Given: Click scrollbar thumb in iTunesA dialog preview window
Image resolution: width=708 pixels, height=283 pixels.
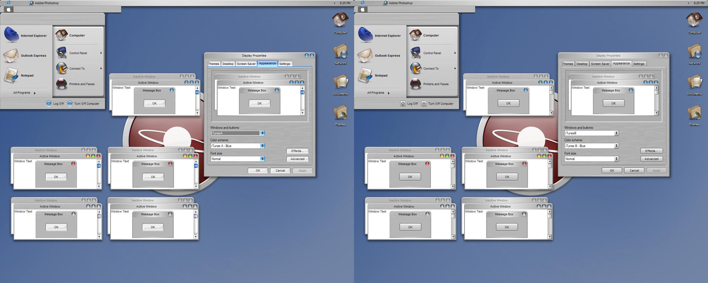Looking at the screenshot, I should pyautogui.click(x=302, y=92).
